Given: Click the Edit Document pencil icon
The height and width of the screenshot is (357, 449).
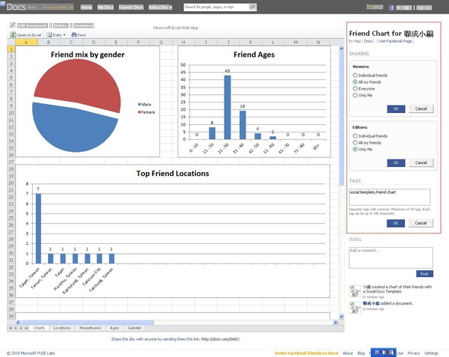Looking at the screenshot, I should [x=12, y=25].
